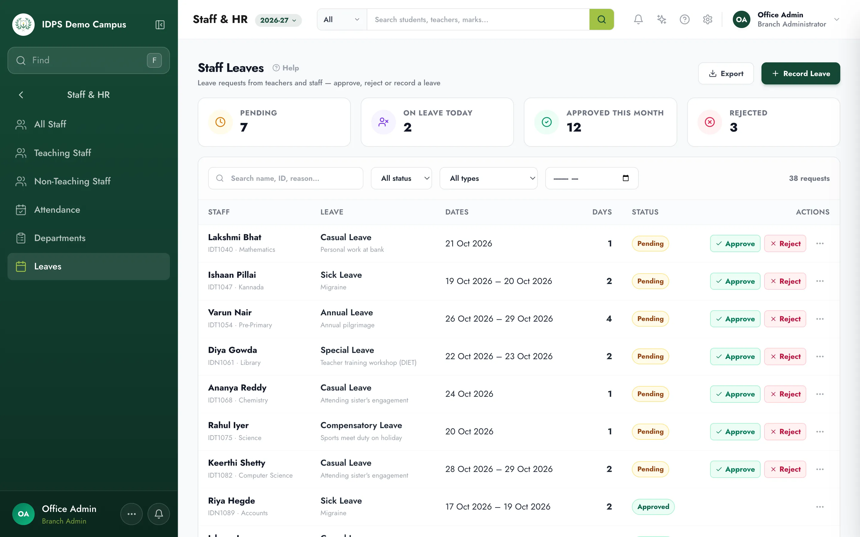Screen dimensions: 860x537
Task: Reject Rahul Iyer's compensatory leave
Action: point(785,431)
